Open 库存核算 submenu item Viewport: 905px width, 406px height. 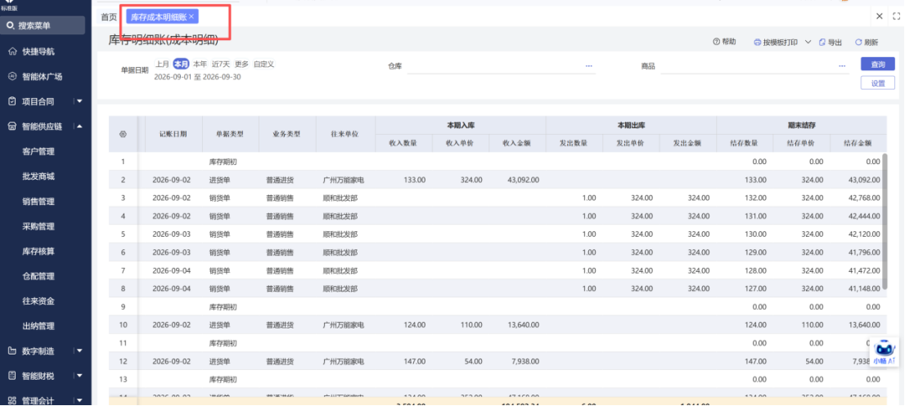point(38,251)
